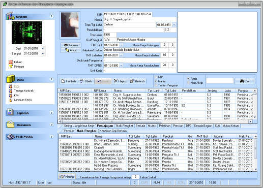Click the employee photo thumbnail
The height and width of the screenshot is (188, 263).
[70, 25]
